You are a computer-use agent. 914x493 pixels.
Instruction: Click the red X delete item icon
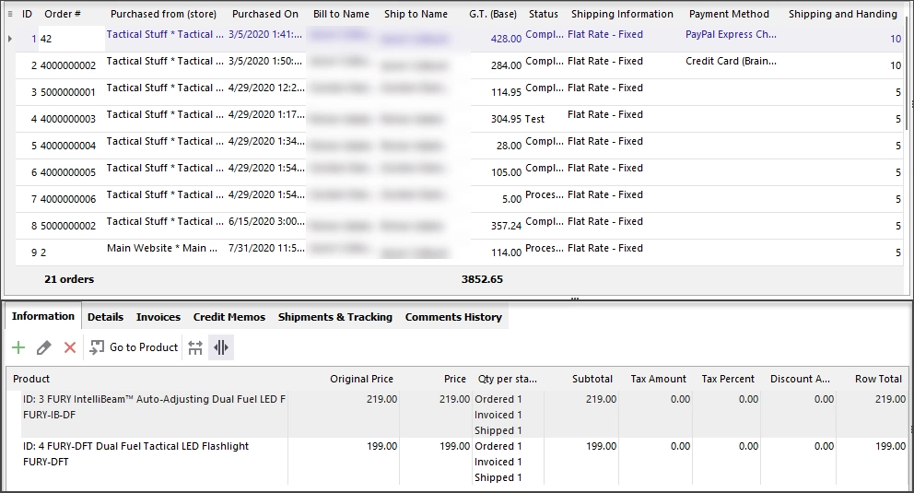[70, 348]
